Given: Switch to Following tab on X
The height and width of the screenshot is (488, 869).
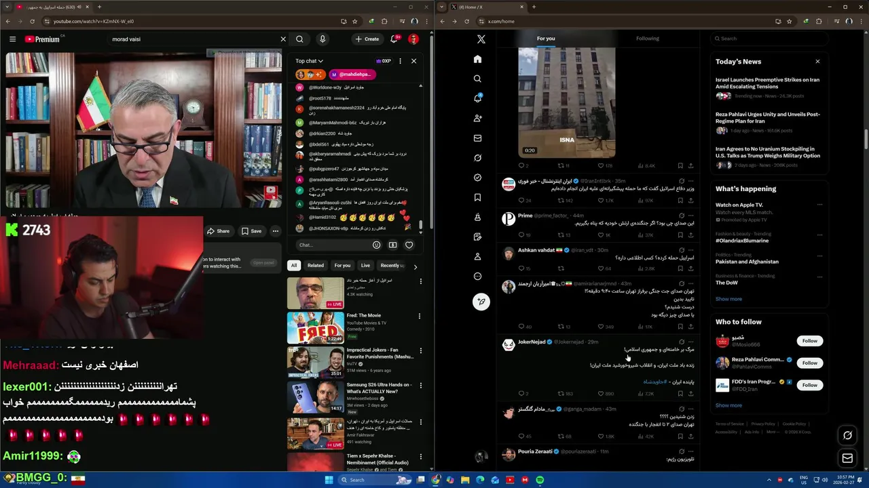Looking at the screenshot, I should pyautogui.click(x=647, y=39).
